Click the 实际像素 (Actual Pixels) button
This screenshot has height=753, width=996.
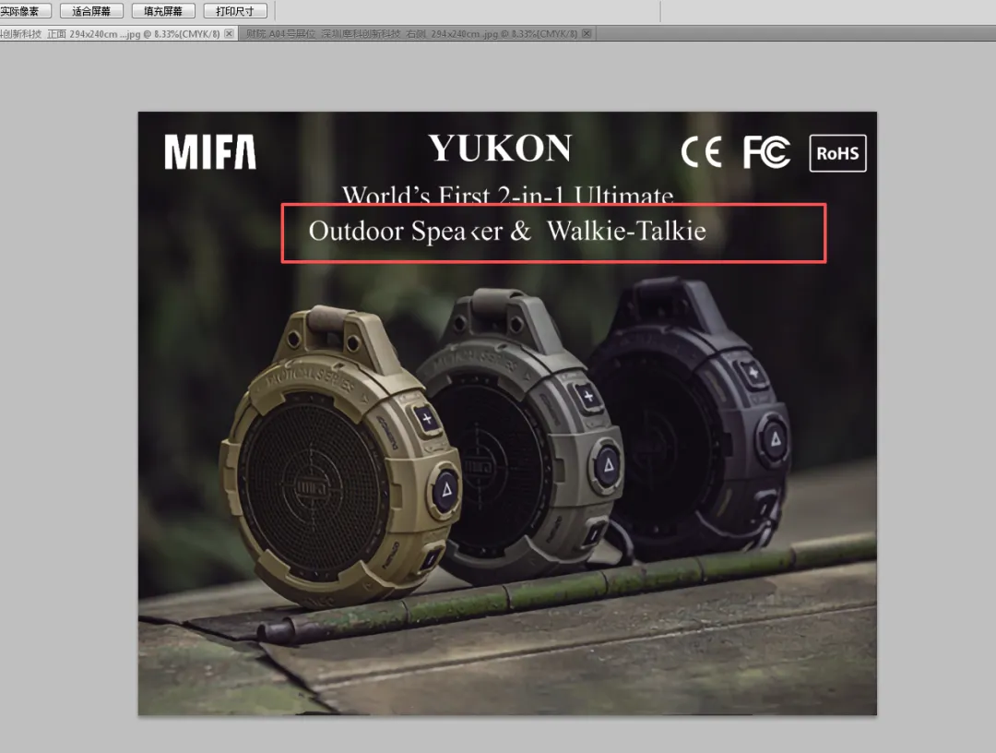[24, 11]
